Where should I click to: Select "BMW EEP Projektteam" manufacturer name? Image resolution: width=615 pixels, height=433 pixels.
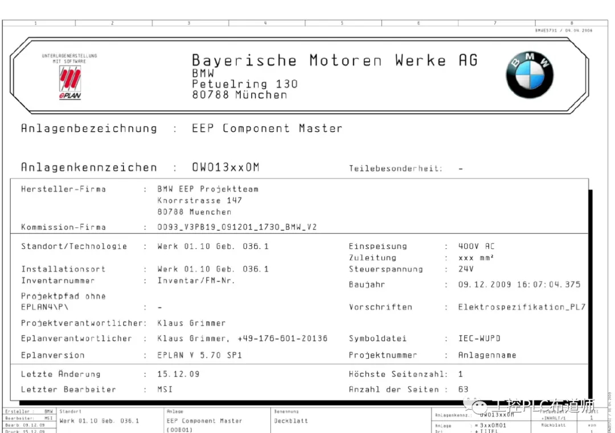pyautogui.click(x=208, y=189)
